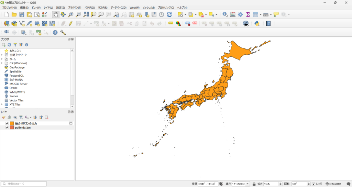Activate the Identify Features tool

[x=225, y=14]
